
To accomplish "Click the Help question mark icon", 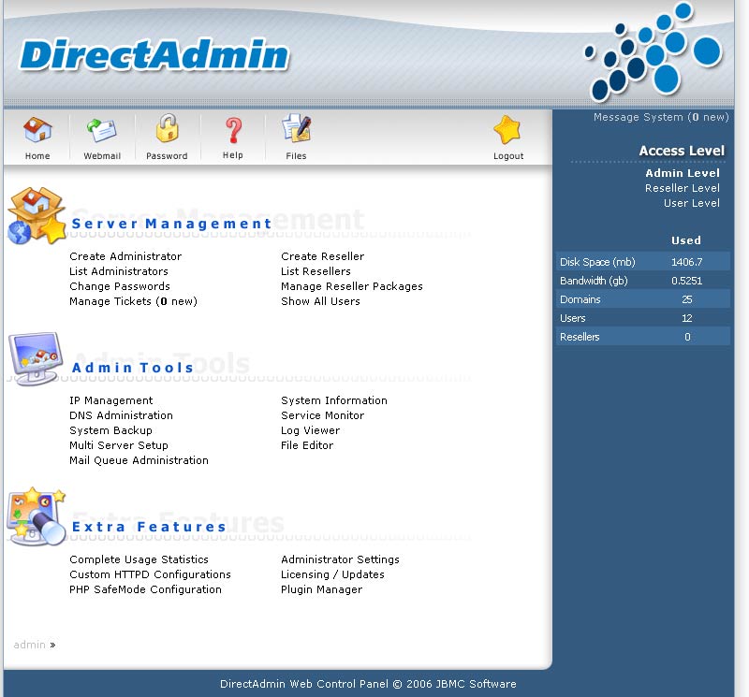I will pyautogui.click(x=232, y=131).
